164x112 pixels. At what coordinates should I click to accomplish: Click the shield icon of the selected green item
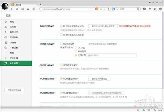click(x=6, y=63)
